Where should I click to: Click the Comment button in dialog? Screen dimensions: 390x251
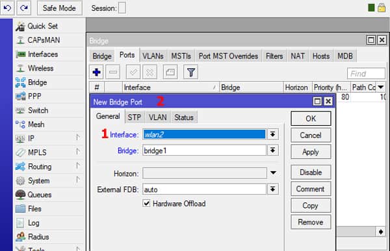coord(311,189)
